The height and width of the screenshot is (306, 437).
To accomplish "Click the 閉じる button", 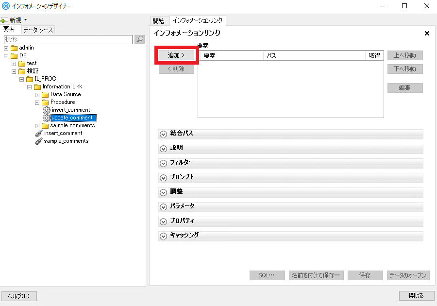I will tap(417, 296).
